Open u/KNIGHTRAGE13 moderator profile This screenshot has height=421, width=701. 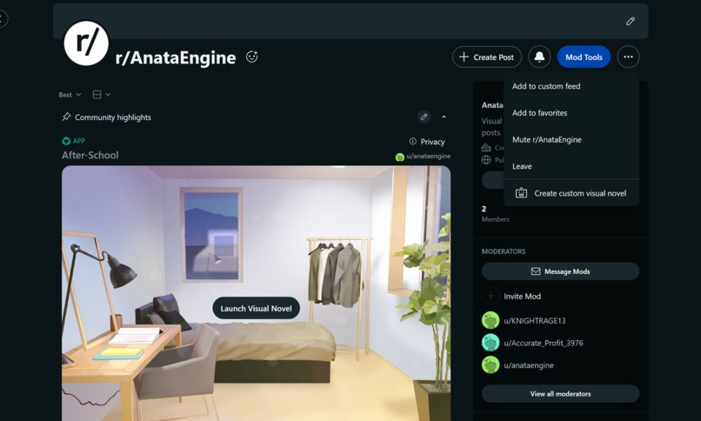[535, 321]
